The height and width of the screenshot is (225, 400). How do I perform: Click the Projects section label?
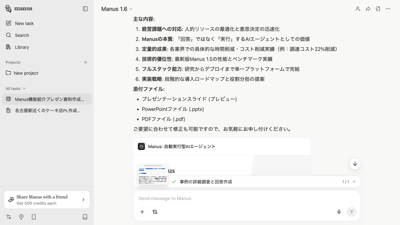coord(13,62)
